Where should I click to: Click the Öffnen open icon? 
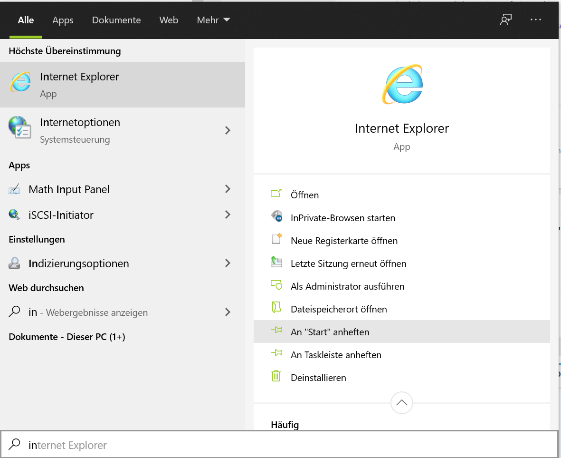point(276,194)
